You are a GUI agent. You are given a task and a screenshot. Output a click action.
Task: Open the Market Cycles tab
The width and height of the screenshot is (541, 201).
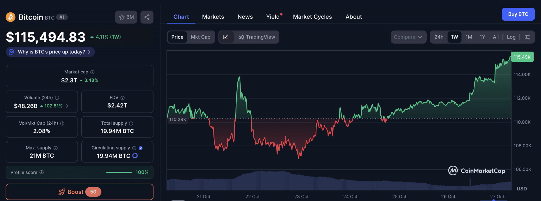pos(312,17)
